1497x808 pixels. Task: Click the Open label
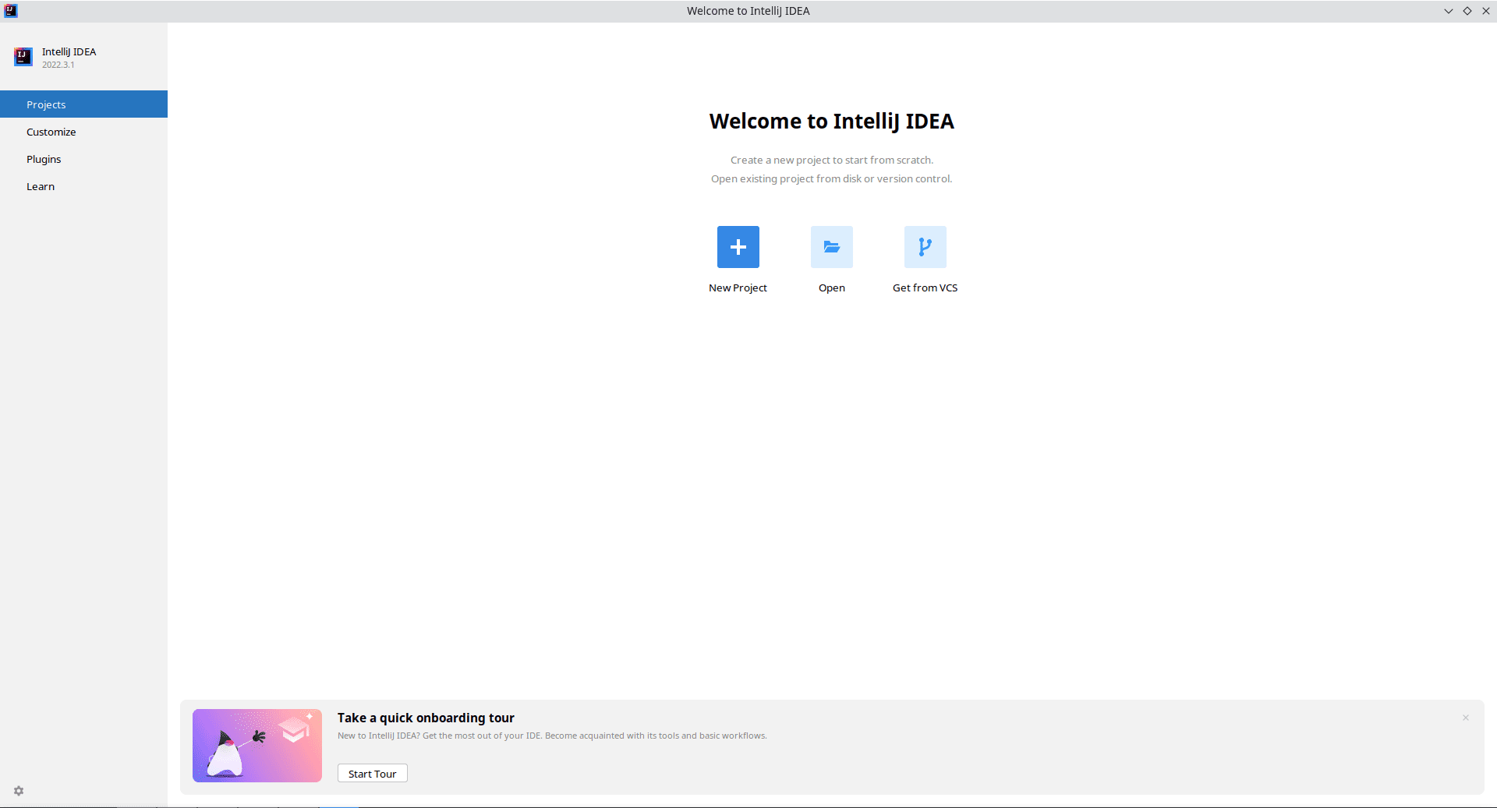(831, 288)
